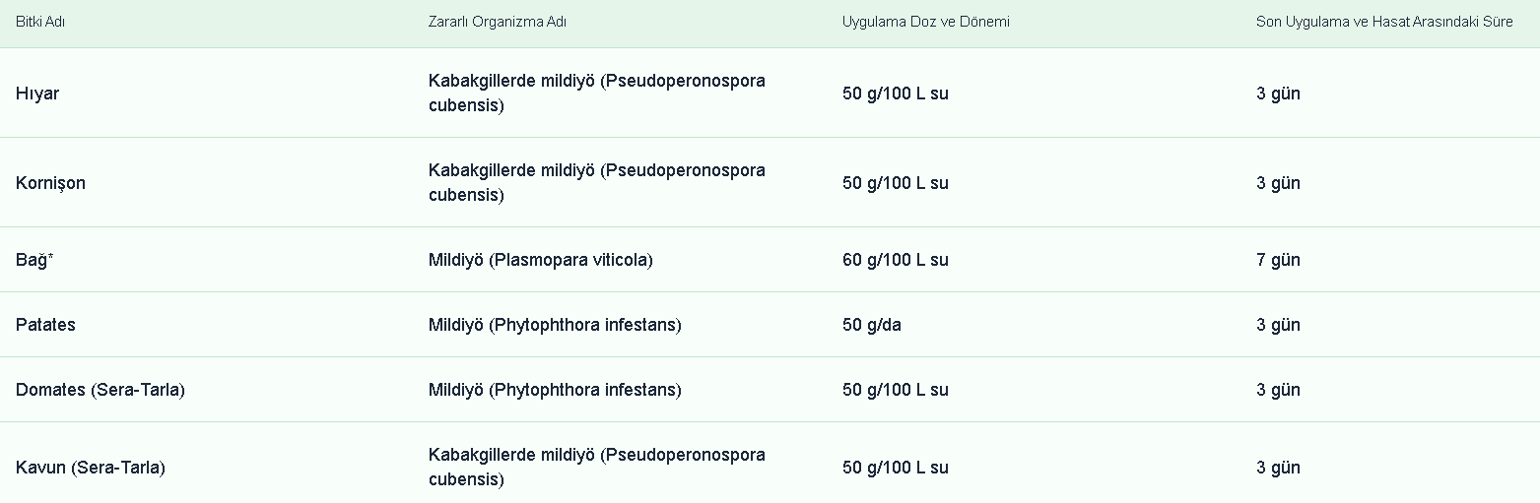
Task: Select the Kornişon plant name cell
Action: [50, 183]
